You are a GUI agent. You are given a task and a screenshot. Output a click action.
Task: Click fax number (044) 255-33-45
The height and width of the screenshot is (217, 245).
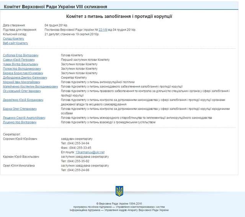click(x=80, y=148)
